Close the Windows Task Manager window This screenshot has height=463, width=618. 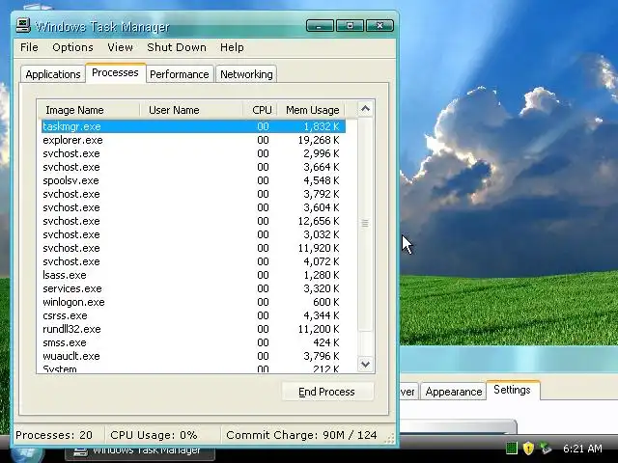[379, 26]
